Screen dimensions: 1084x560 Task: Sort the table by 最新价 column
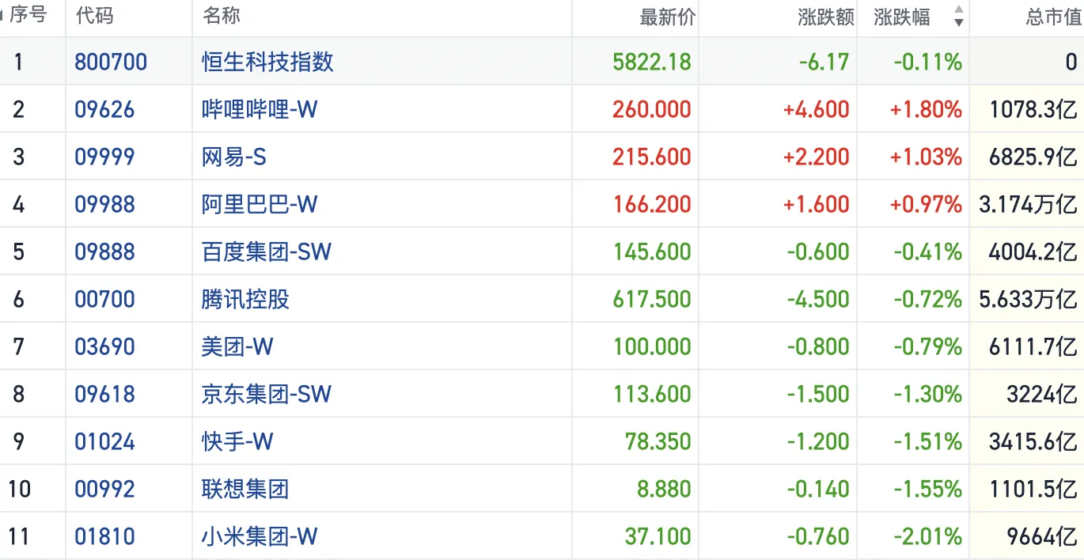[667, 17]
